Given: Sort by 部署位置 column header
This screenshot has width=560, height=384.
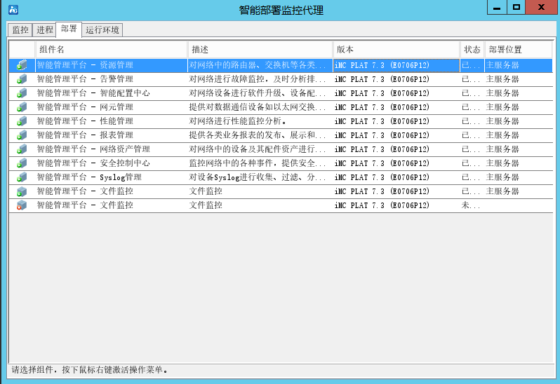Looking at the screenshot, I should (518, 50).
